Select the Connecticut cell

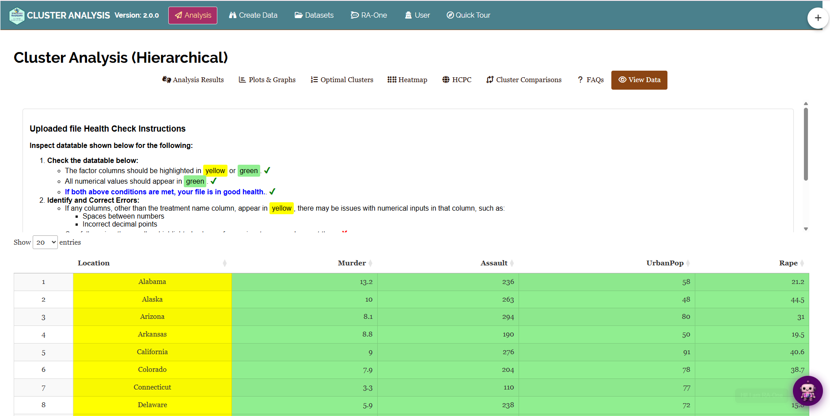[152, 387]
